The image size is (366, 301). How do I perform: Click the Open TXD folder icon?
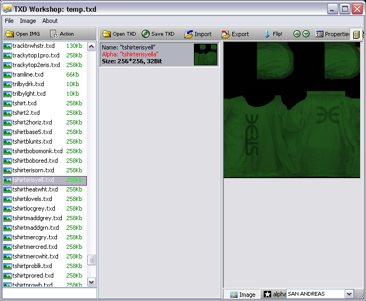107,34
